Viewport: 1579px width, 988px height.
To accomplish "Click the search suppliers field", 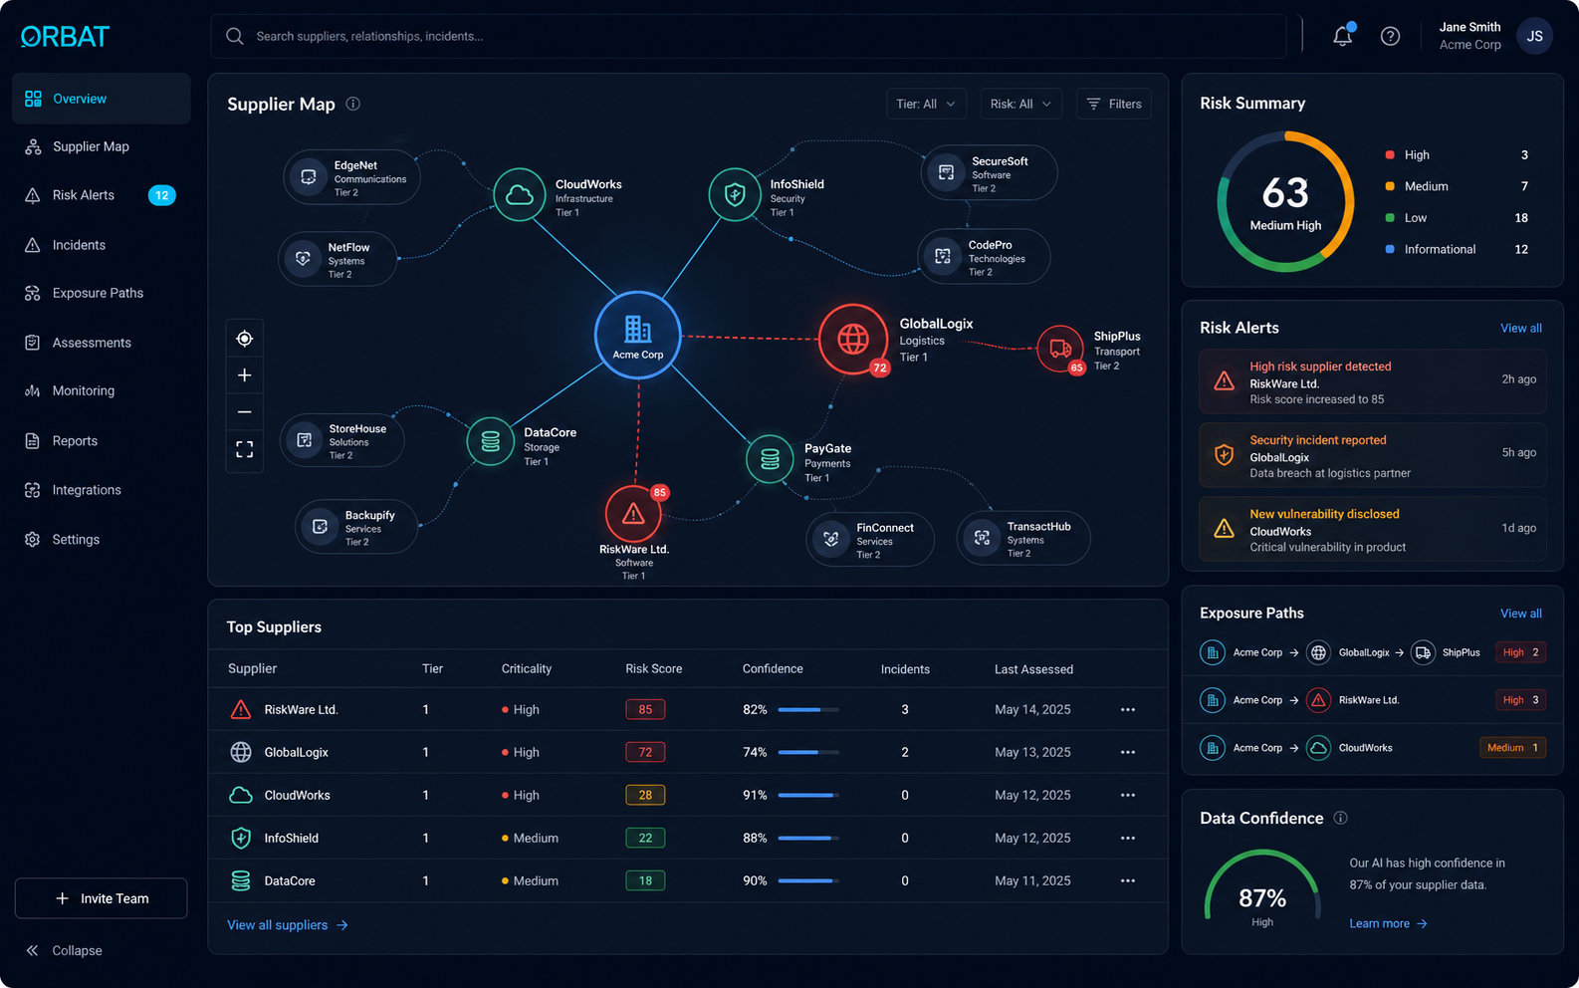I will click(x=749, y=36).
